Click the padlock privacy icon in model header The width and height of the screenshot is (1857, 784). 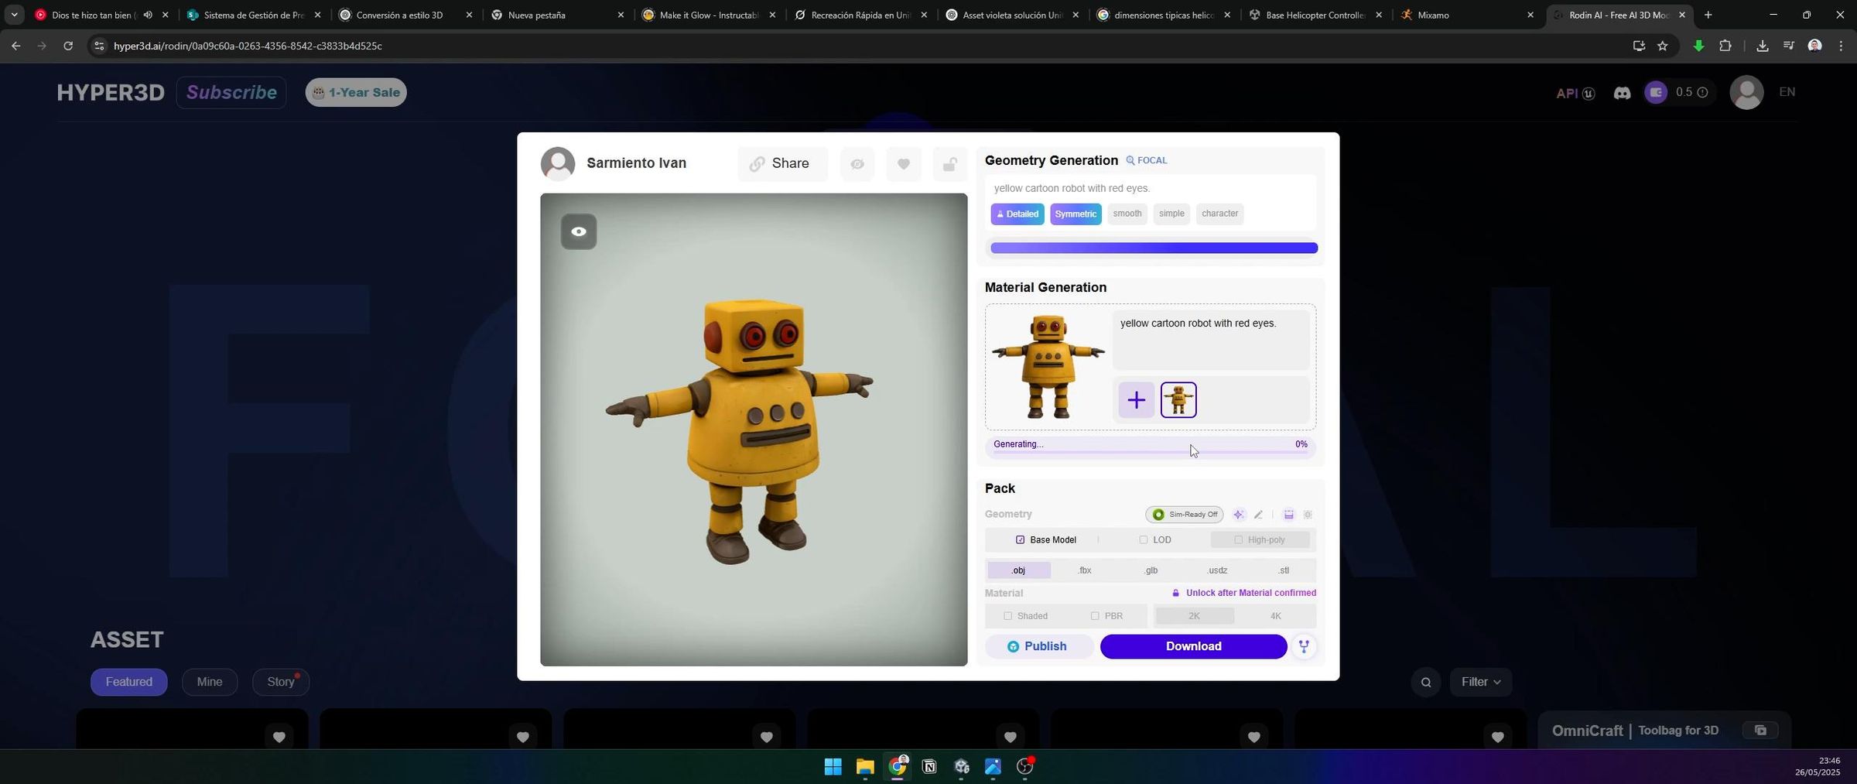tap(949, 163)
